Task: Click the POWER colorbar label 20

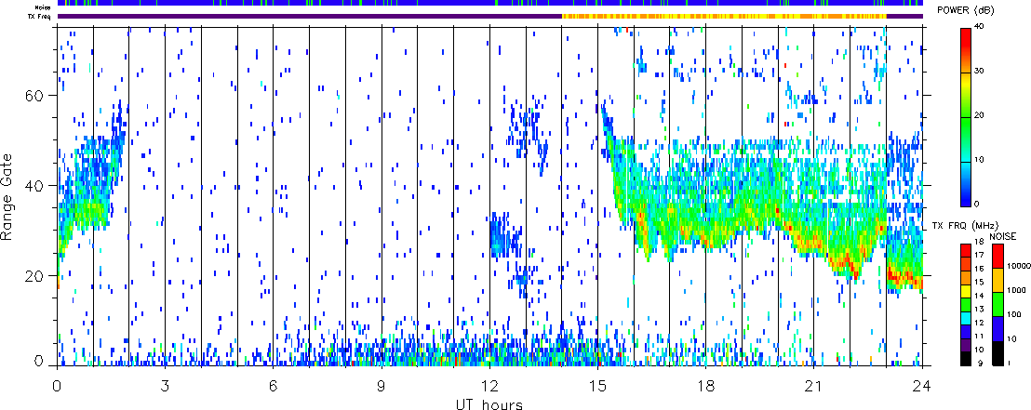Action: coord(980,116)
